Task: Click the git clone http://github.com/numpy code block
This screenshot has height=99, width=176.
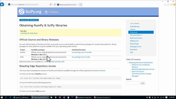Action: 70,87
